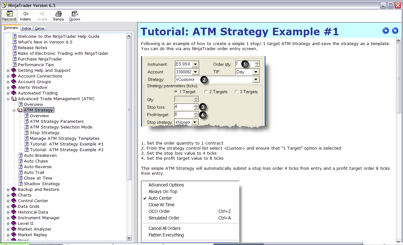Open the Overview topic directly under Advanced Trade Management
Image resolution: width=403 pixels, height=245 pixels.
pyautogui.click(x=33, y=104)
